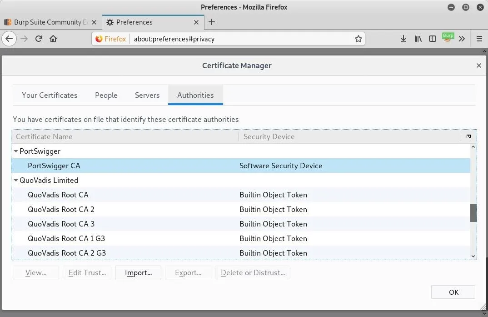
Task: Switch to the Your Certificates tab
Action: click(50, 96)
